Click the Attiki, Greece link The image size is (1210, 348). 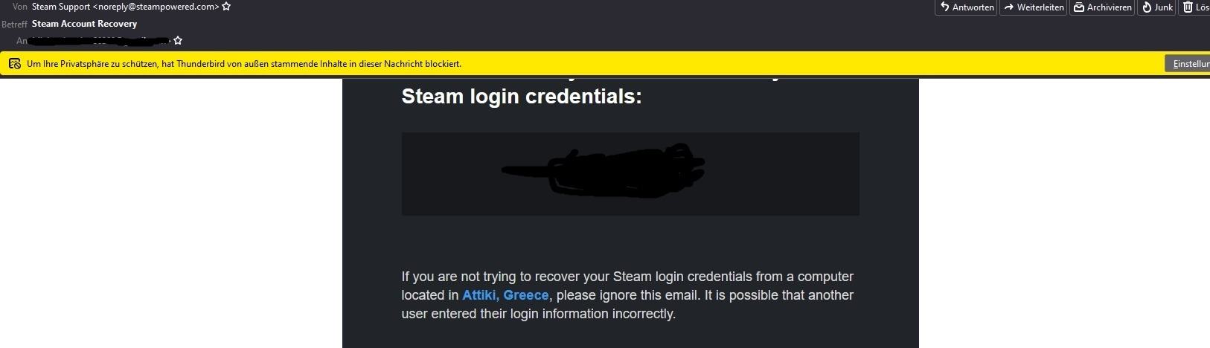pos(505,295)
